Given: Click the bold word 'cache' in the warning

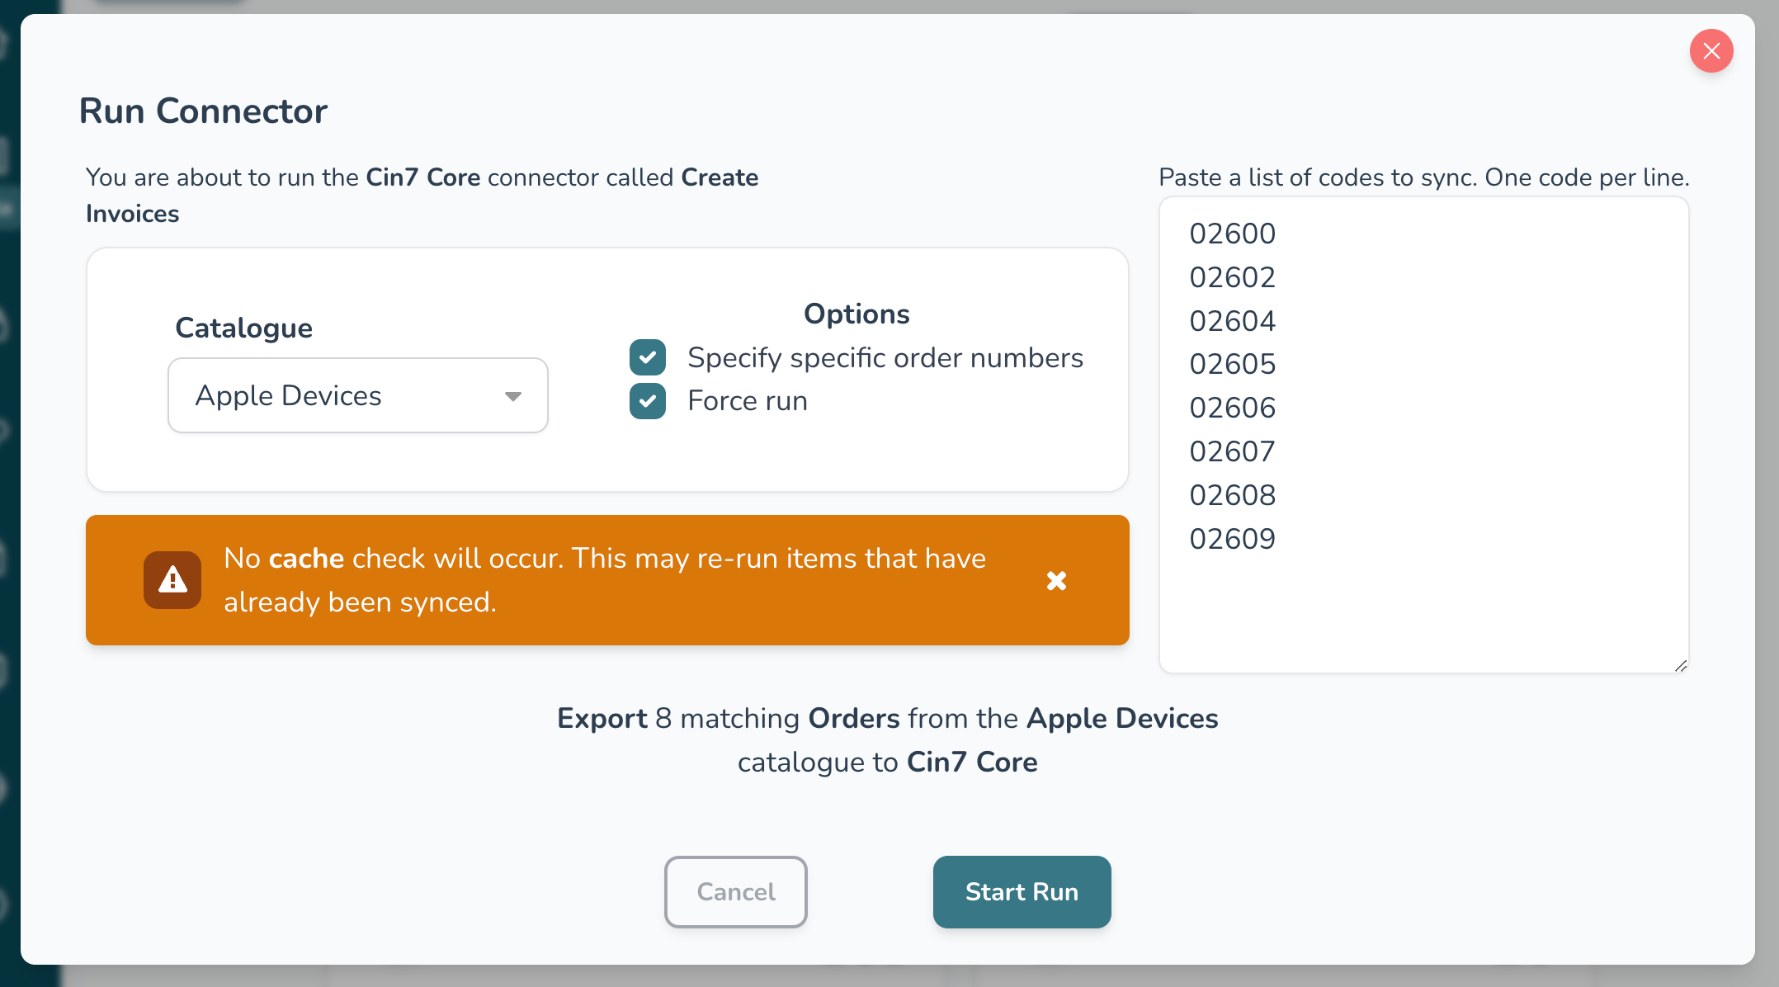Looking at the screenshot, I should 306,559.
